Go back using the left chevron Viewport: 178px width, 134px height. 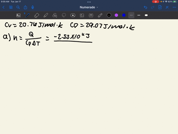point(3,7)
